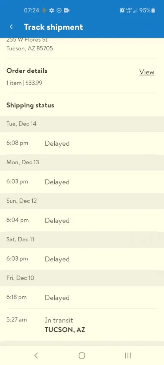Tap the settings gear in status bar
Image resolution: width=164 pixels, height=365 pixels.
(51, 10)
